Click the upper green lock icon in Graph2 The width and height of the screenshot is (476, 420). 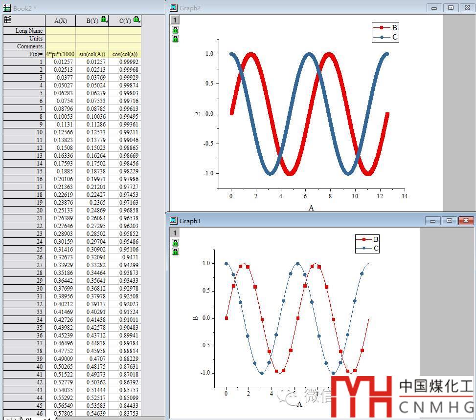(x=175, y=30)
